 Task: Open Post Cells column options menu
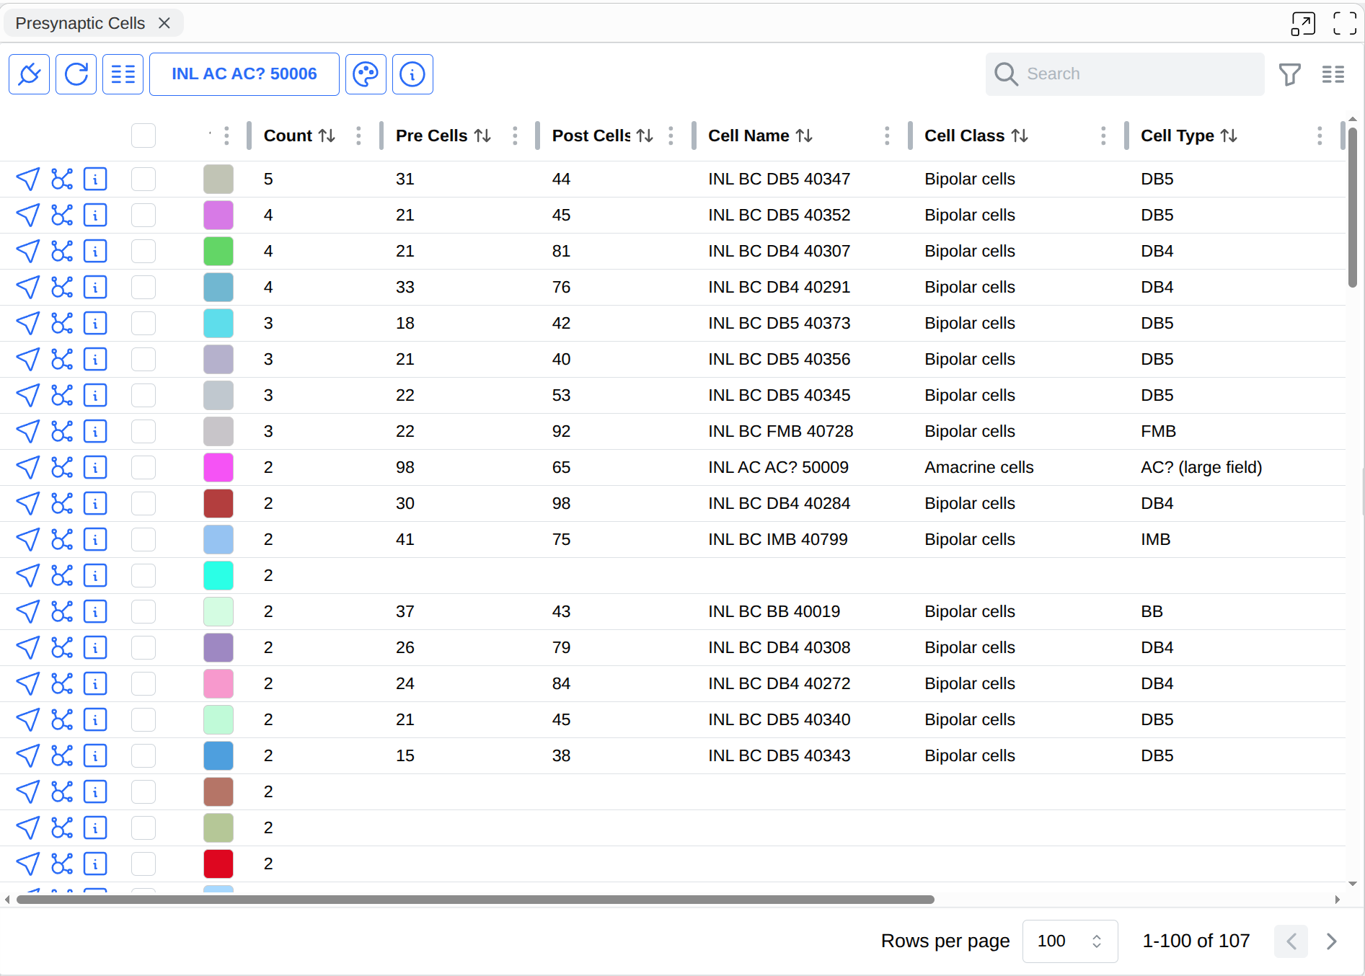point(671,136)
